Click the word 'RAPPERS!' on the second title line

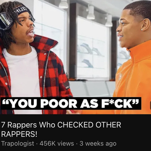pos(19,134)
